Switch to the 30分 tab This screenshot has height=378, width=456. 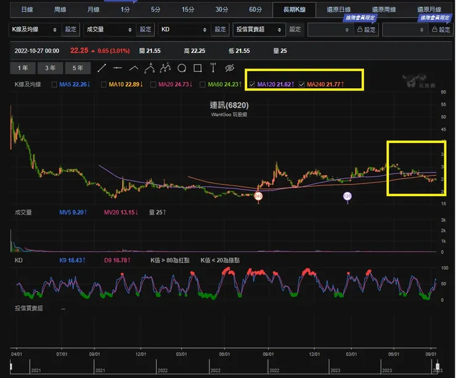click(x=222, y=10)
